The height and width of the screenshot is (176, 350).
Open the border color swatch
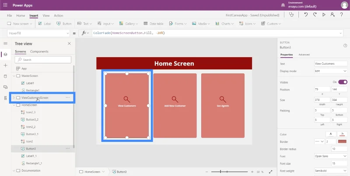pos(342,141)
